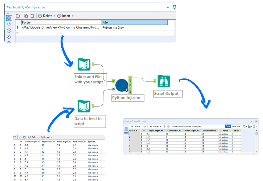The image size is (263, 181).
Task: Select the Folder column header cell
Action: click(61, 22)
